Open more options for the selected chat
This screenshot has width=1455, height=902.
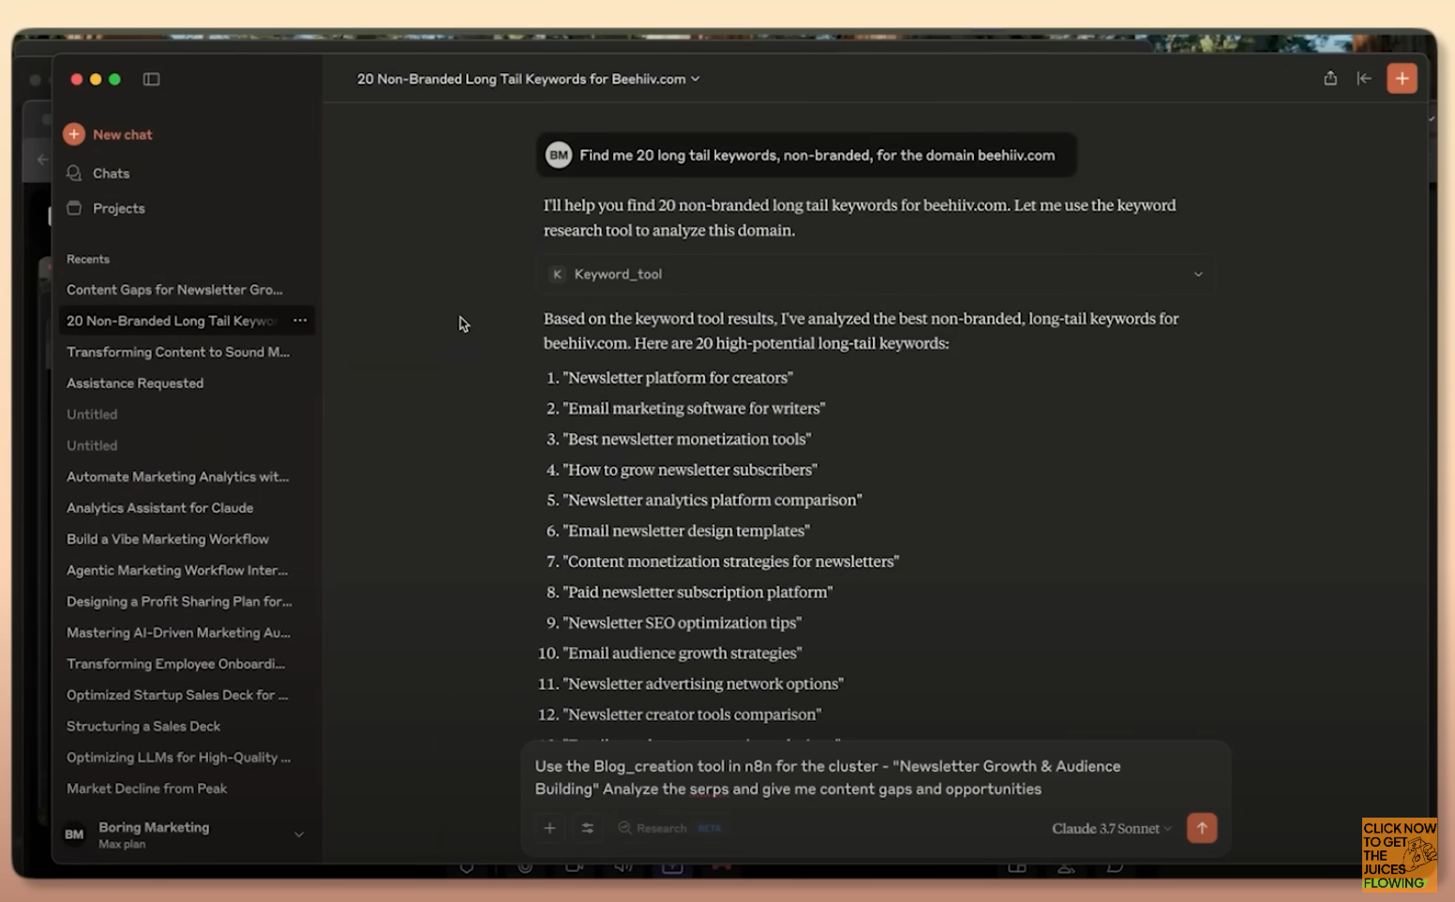[x=300, y=321]
